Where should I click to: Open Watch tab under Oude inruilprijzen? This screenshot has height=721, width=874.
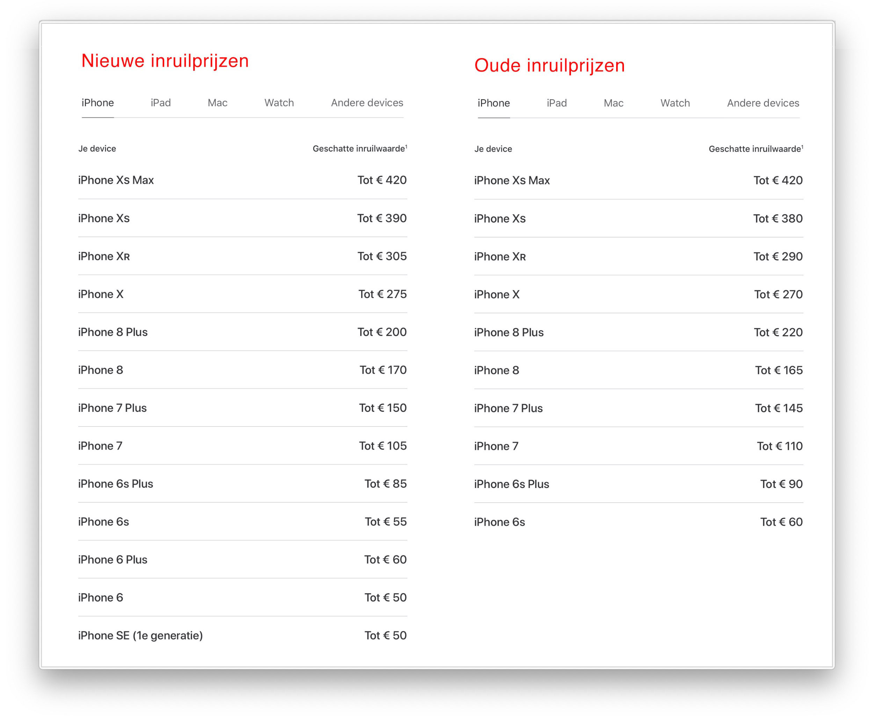click(675, 103)
